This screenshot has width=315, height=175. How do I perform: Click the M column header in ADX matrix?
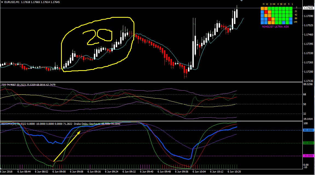264,4
